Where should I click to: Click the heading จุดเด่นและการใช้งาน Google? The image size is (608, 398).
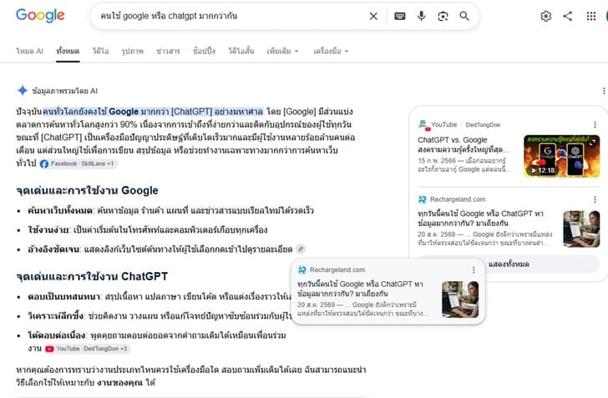(87, 191)
